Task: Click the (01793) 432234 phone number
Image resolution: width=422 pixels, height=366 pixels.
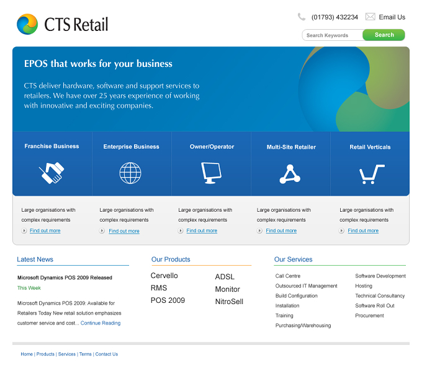Action: (334, 17)
